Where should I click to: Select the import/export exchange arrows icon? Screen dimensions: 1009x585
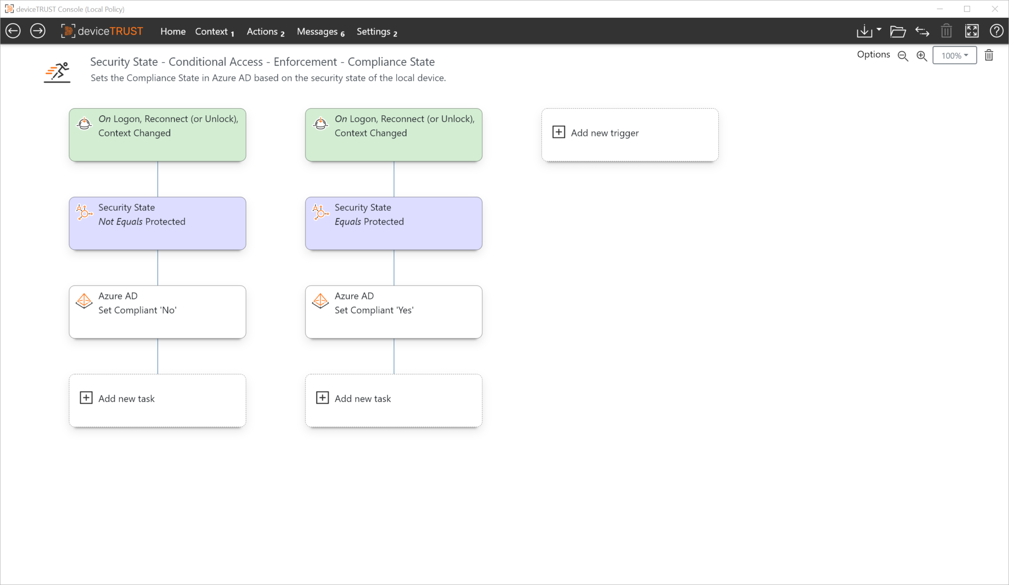[x=922, y=31]
